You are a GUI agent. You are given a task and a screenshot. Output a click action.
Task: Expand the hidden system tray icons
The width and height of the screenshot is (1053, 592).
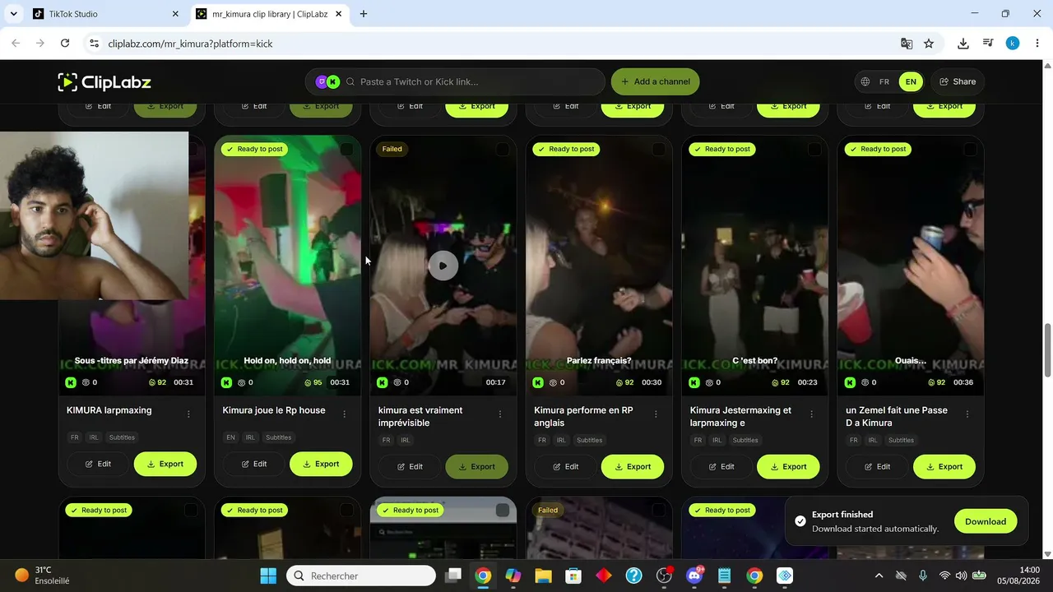879,576
